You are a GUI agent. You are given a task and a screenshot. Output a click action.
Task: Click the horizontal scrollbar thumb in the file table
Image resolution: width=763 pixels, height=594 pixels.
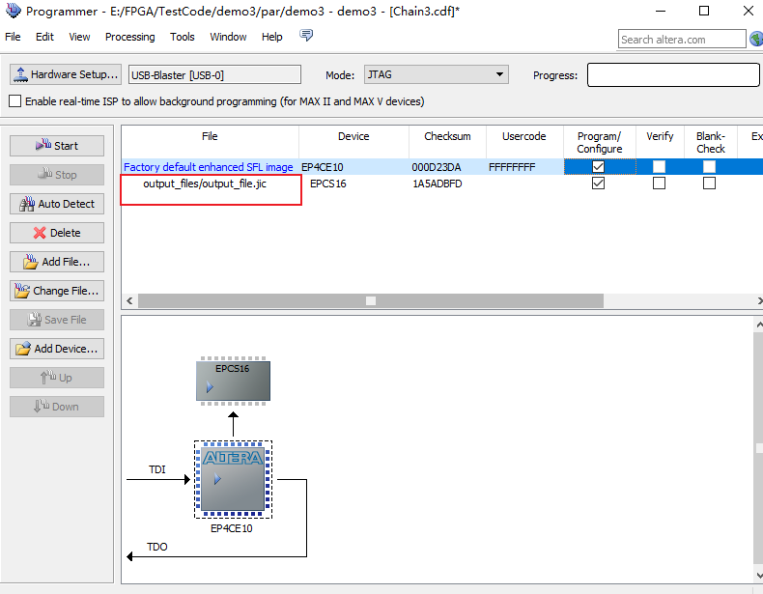[371, 300]
